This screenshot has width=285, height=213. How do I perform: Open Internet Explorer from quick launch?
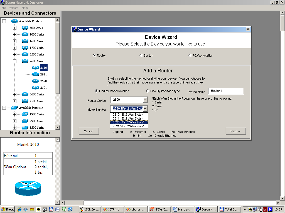pos(19,209)
